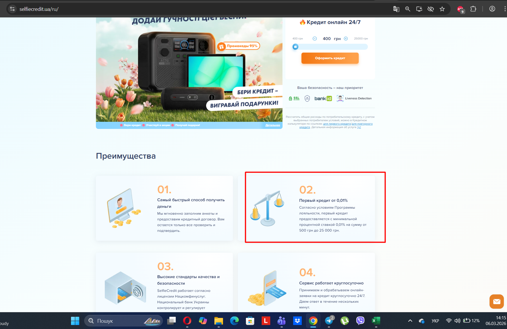Open the Chrome profile avatar icon
The height and width of the screenshot is (329, 507).
point(492,9)
